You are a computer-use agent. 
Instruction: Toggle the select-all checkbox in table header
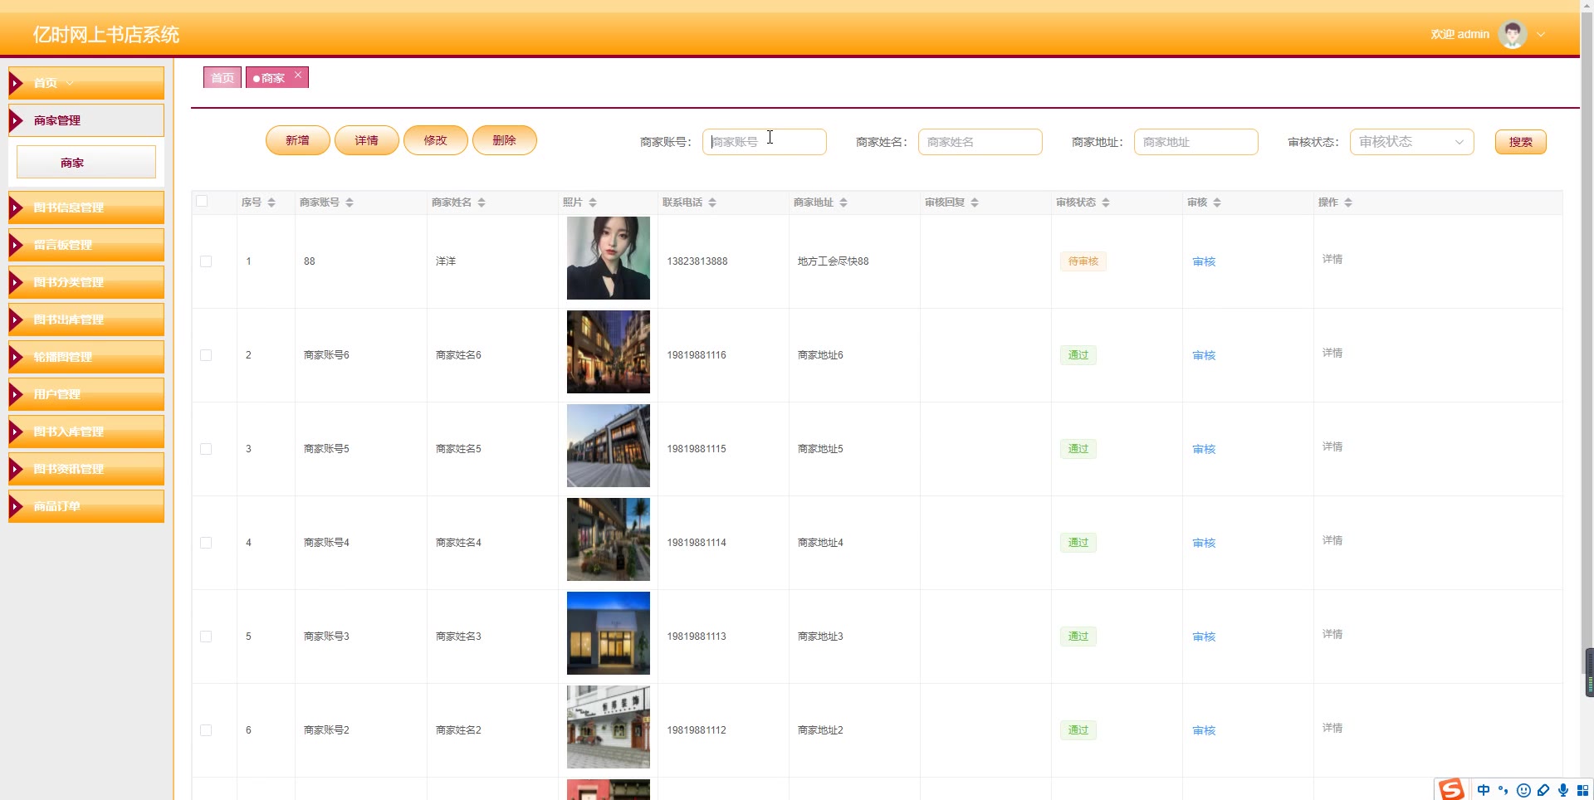pyautogui.click(x=202, y=202)
